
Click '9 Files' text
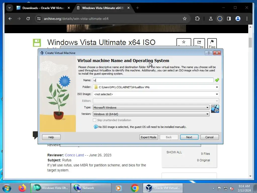point(205,154)
